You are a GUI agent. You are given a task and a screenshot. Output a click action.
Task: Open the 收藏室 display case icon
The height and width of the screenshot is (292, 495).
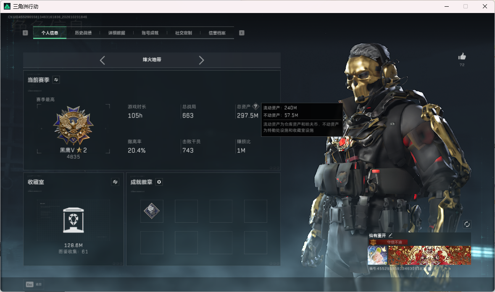74,220
